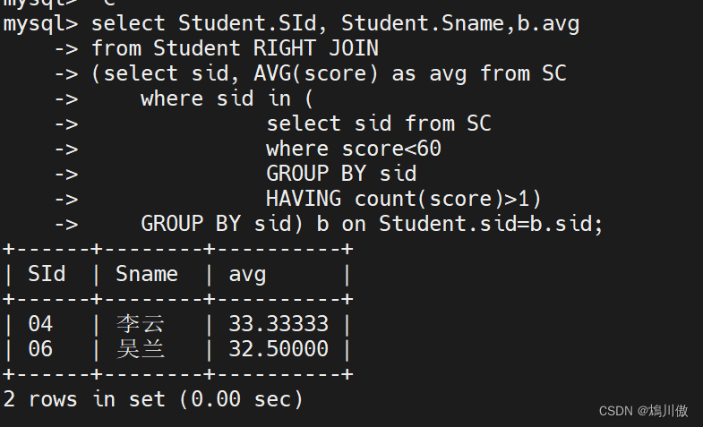This screenshot has height=427, width=703.
Task: Click the 吴兰 name cell
Action: pos(141,349)
